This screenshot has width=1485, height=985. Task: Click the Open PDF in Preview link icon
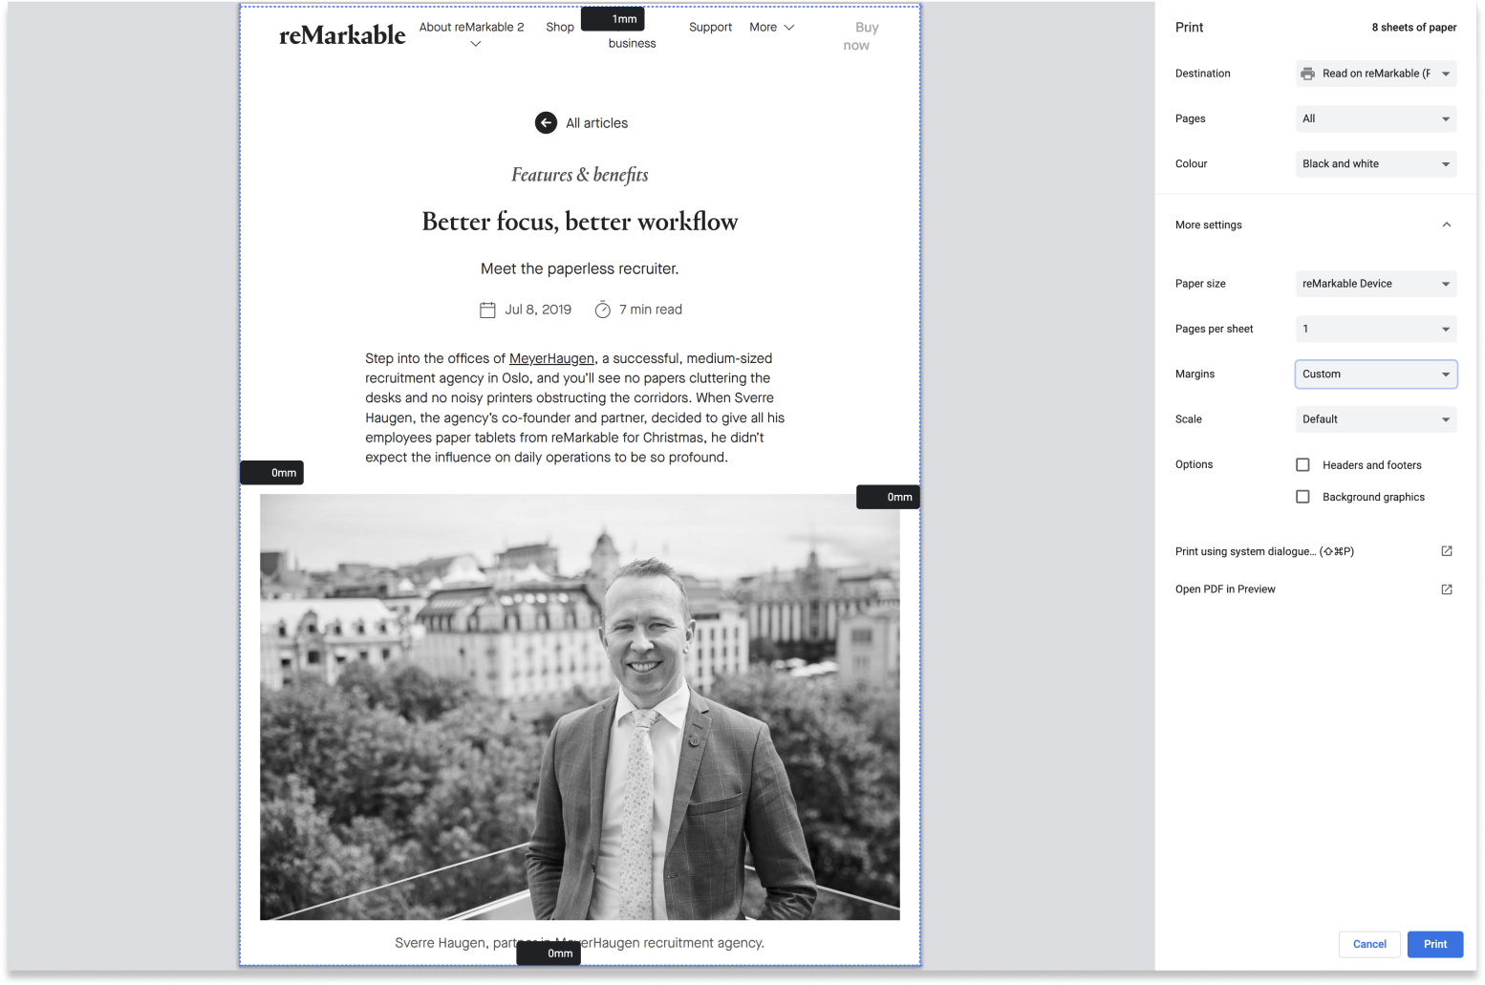[x=1447, y=589]
